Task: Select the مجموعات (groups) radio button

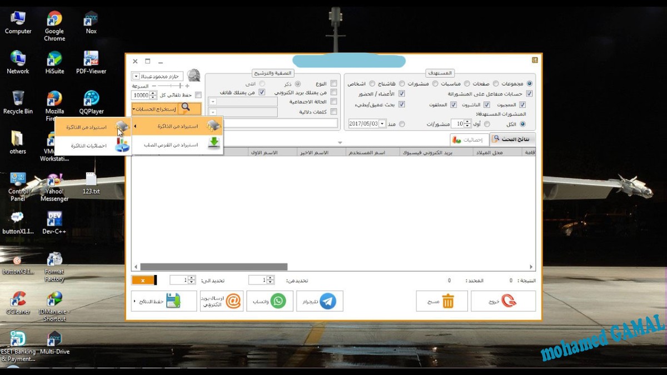Action: point(529,83)
